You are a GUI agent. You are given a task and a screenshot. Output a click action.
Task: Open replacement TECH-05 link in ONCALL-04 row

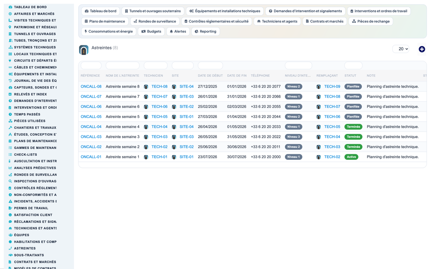(x=332, y=127)
